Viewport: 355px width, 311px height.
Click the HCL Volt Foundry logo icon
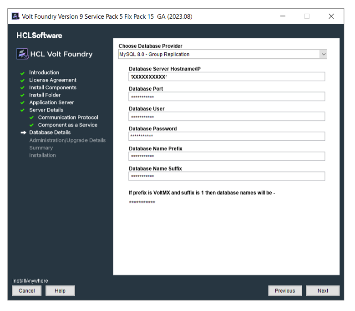coord(22,54)
